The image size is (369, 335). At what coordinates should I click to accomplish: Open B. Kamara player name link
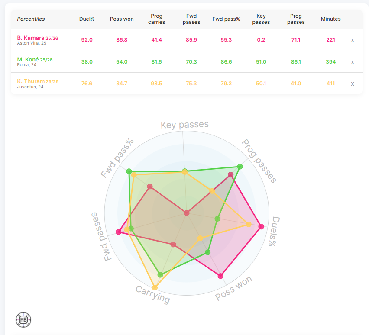pyautogui.click(x=31, y=38)
